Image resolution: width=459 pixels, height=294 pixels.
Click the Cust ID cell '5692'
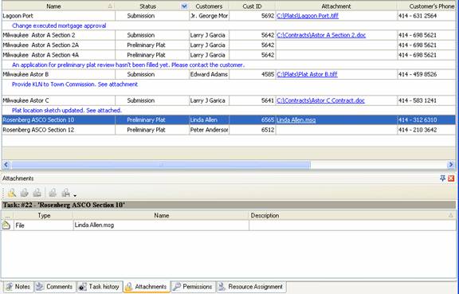[x=253, y=16]
